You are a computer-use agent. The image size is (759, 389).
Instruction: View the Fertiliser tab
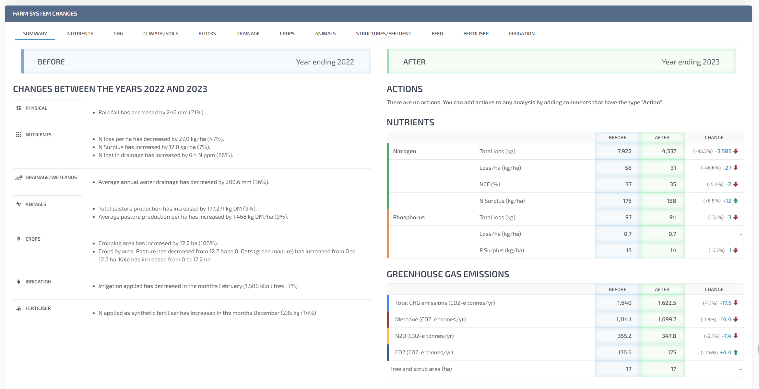(x=476, y=34)
